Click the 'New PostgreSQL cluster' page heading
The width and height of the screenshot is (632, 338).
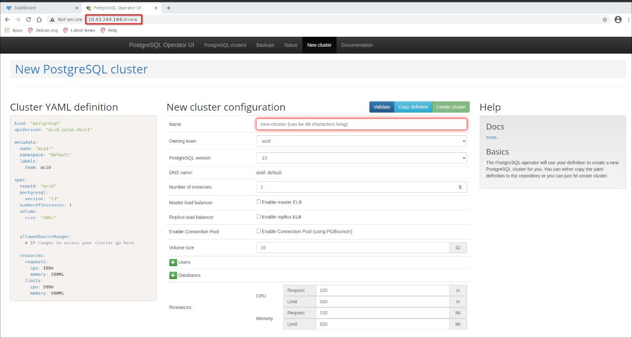click(82, 69)
